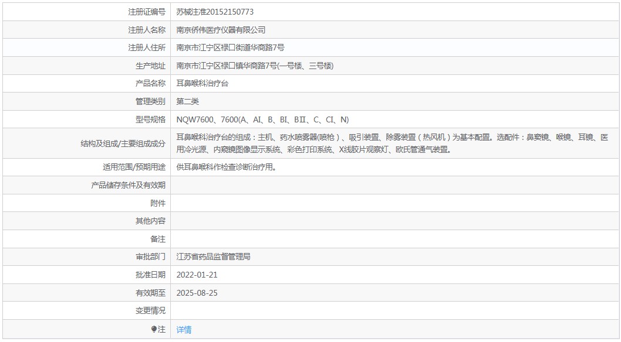
Task: Select model spec NQW7600、7600 text
Action: point(262,119)
